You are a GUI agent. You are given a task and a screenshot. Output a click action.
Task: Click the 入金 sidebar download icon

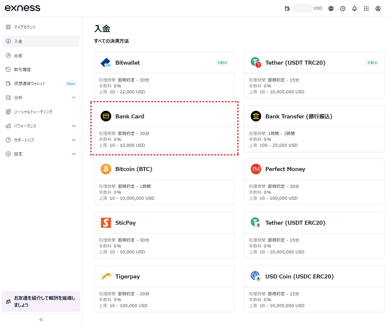(8, 41)
